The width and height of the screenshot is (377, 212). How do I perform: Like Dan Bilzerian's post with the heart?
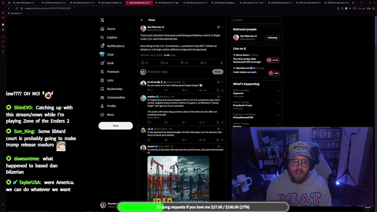[182, 63]
